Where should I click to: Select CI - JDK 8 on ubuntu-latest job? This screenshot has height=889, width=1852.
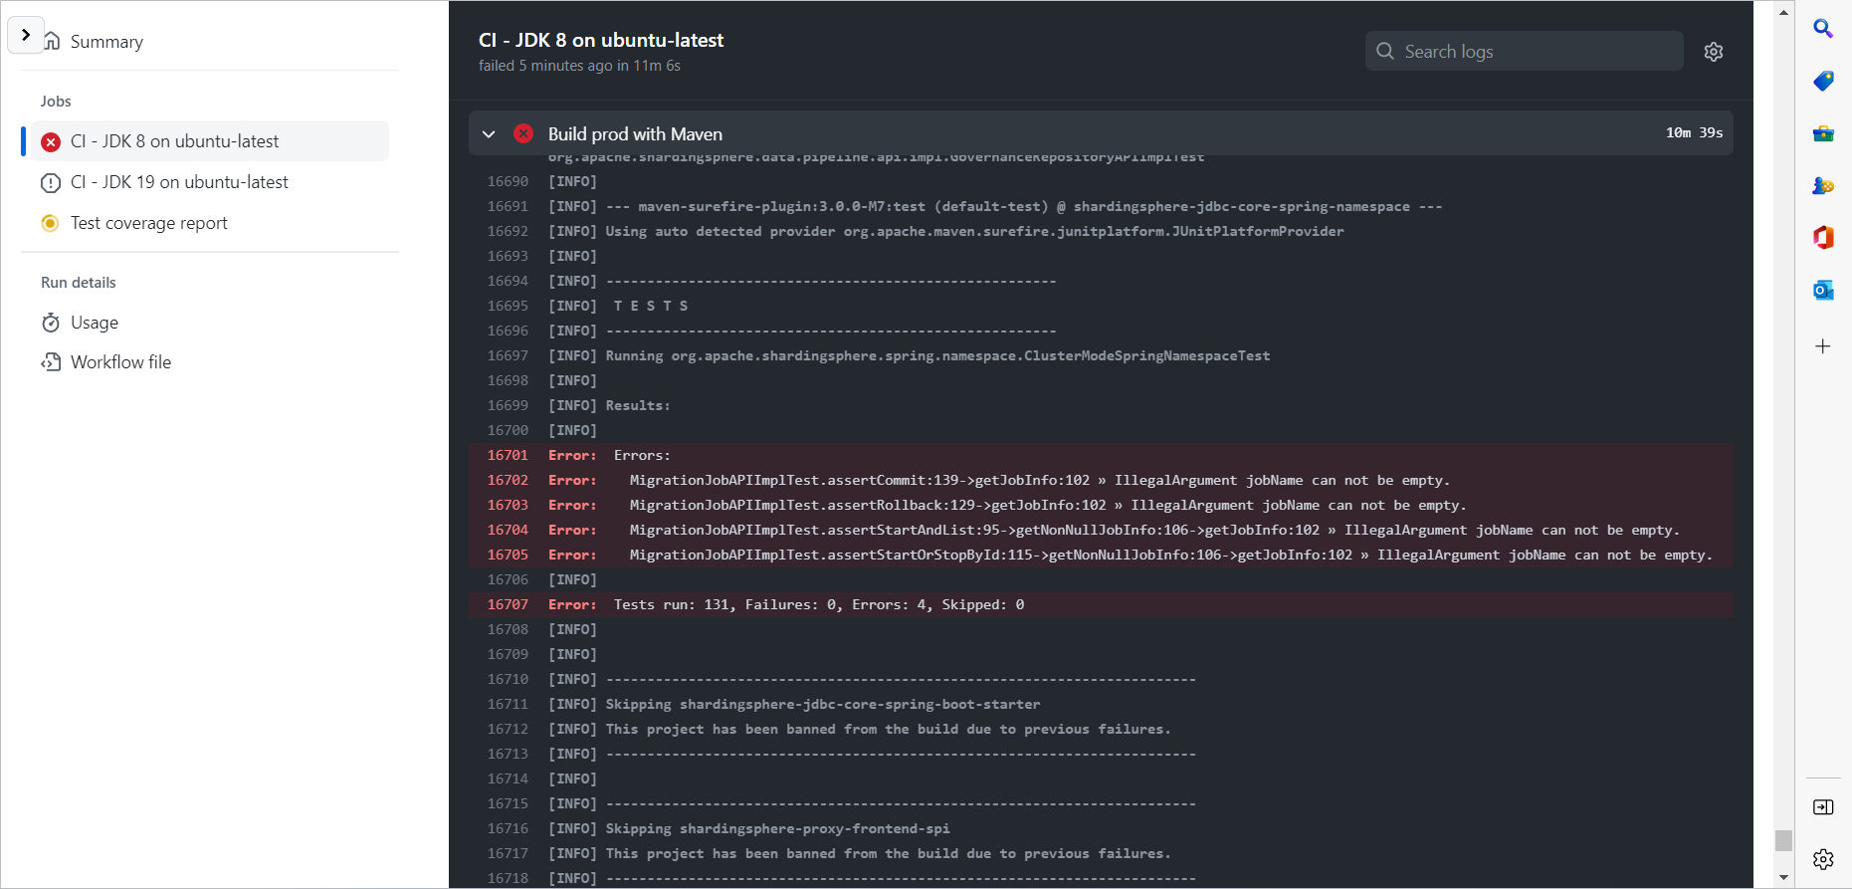210,141
